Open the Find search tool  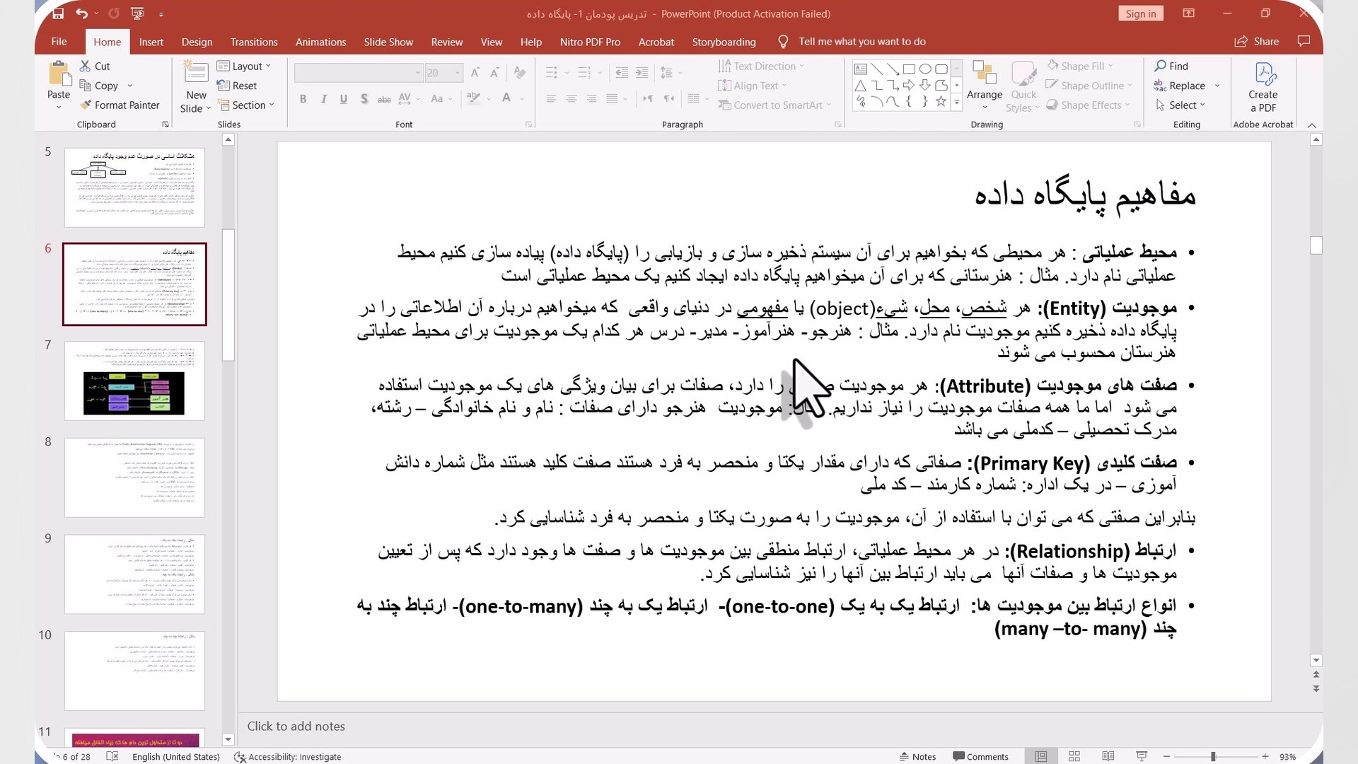pos(1171,66)
